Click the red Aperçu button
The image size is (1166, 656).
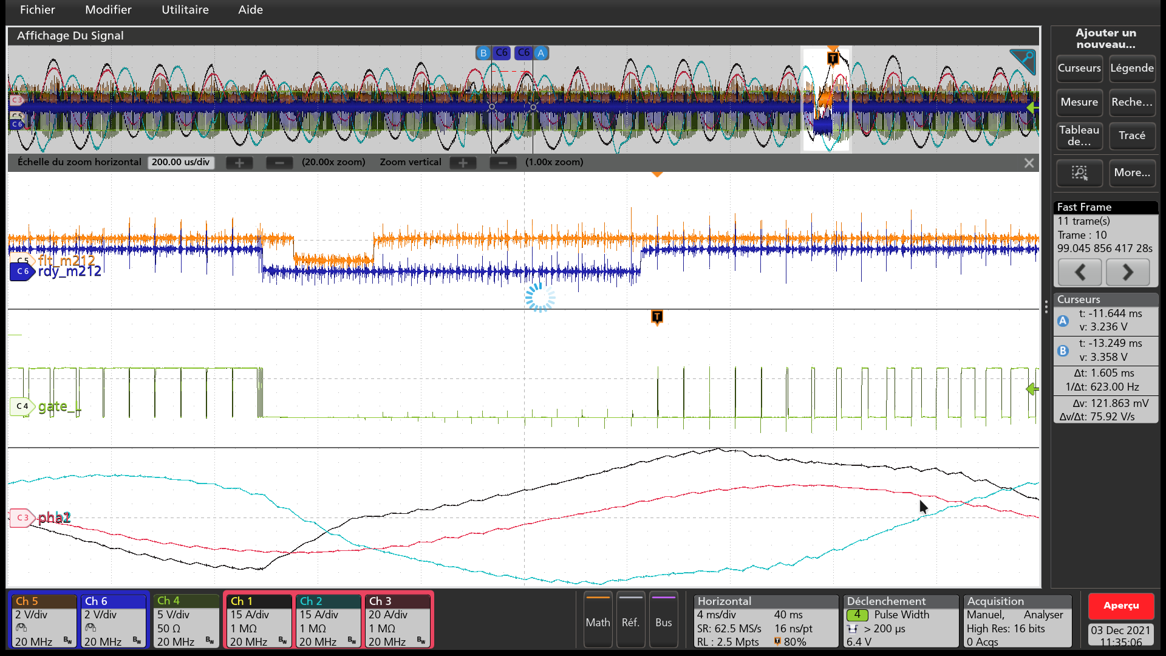[1121, 606]
